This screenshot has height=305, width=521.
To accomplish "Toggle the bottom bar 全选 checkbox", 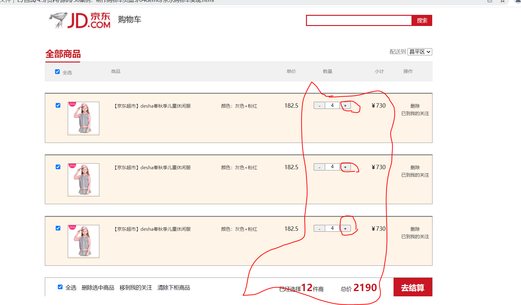I will click(60, 287).
